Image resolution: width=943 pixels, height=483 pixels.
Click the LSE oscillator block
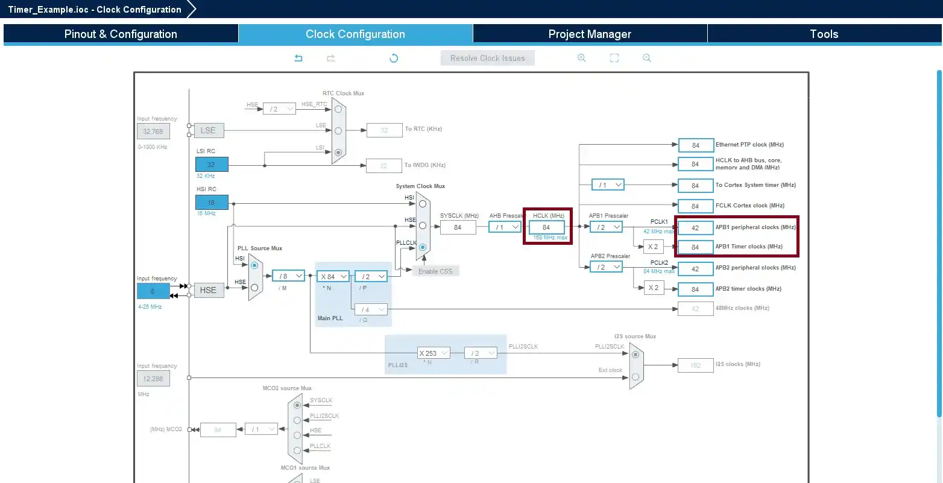click(x=209, y=130)
